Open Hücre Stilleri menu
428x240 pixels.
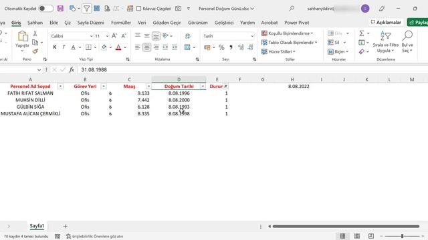[x=278, y=51]
